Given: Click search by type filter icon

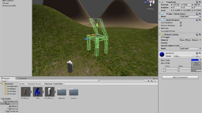Looking at the screenshot, I should [148, 81].
